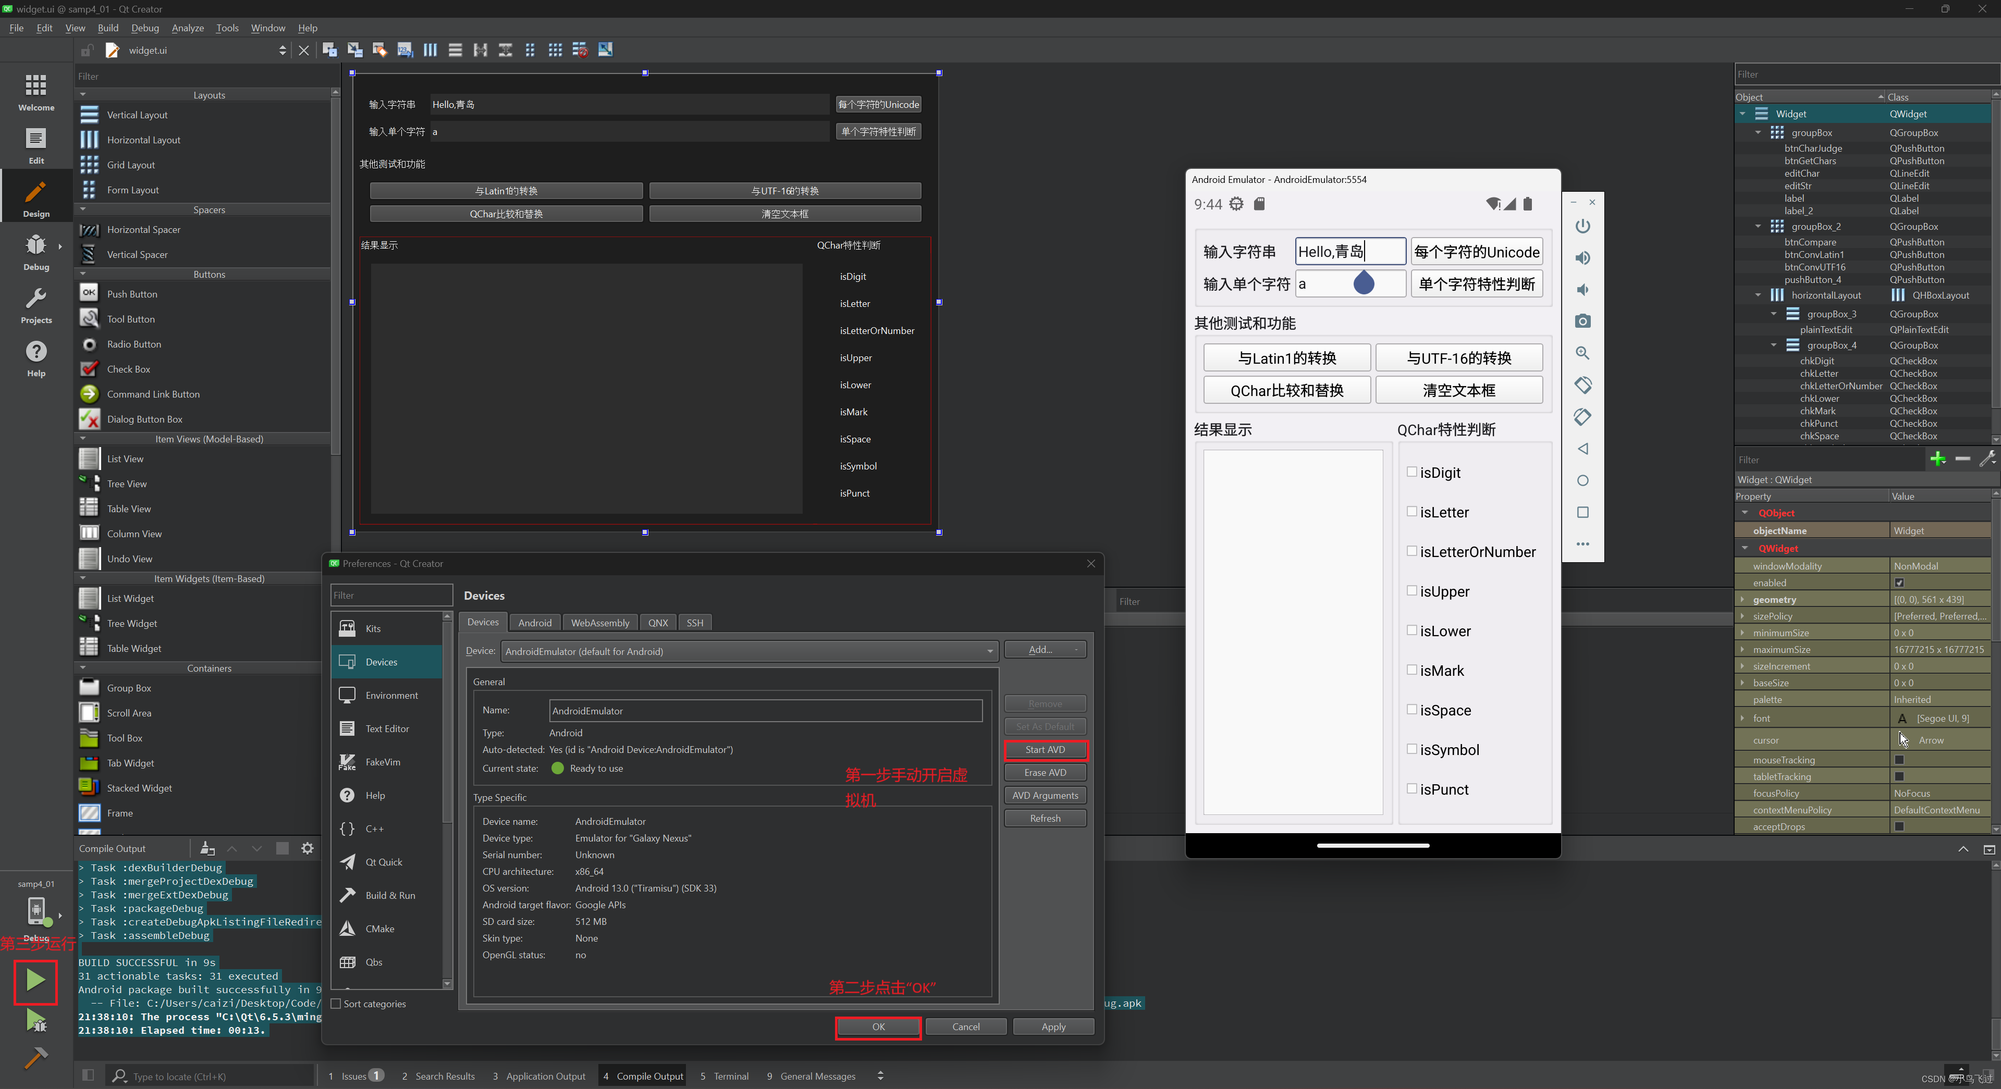The image size is (2001, 1089).
Task: Click Break Layout toolbar icon
Action: [x=580, y=49]
